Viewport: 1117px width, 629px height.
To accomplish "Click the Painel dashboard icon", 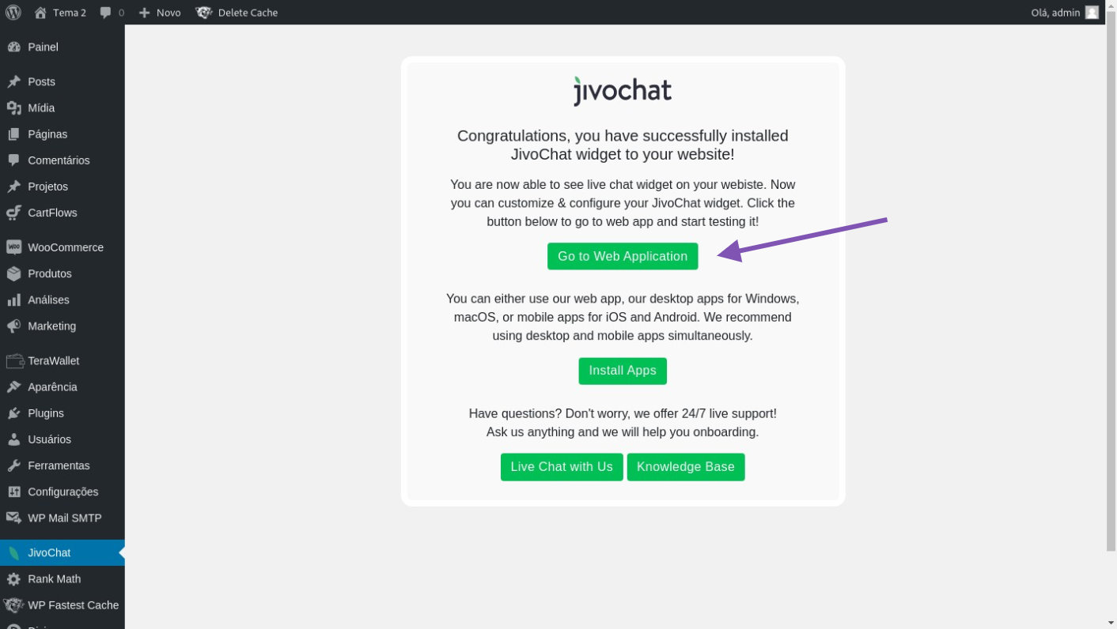I will (x=13, y=47).
